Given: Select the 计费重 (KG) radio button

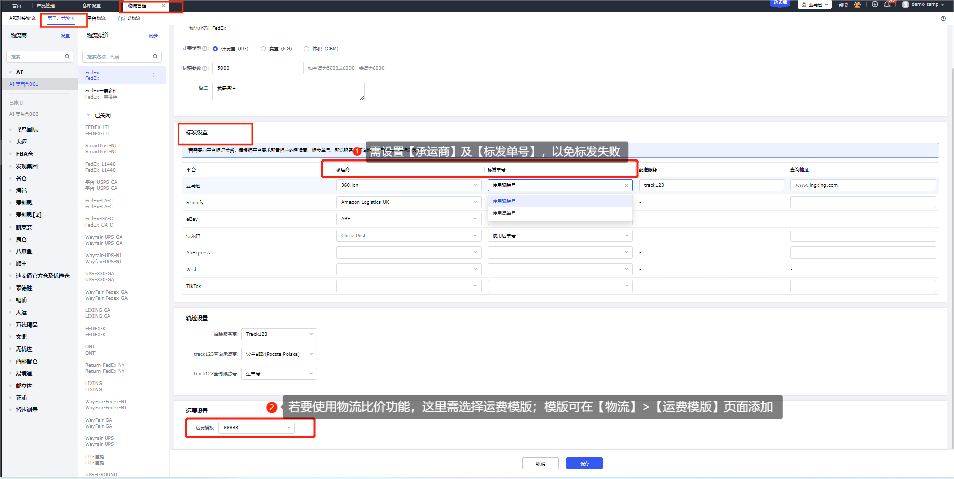Looking at the screenshot, I should point(215,49).
